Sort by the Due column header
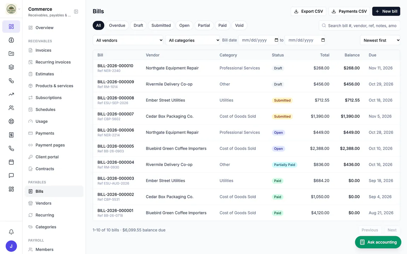 pyautogui.click(x=372, y=55)
